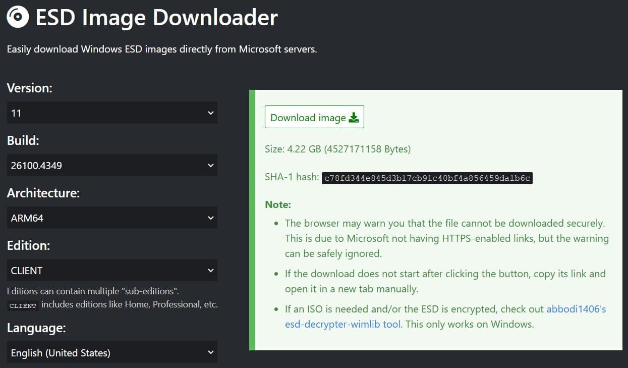Viewport: 628px width, 368px height.
Task: Click the chevron arrow in the Build field
Action: 211,166
